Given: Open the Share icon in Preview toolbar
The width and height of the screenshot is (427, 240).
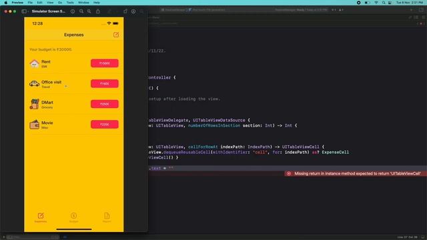Looking at the screenshot, I should [98, 11].
